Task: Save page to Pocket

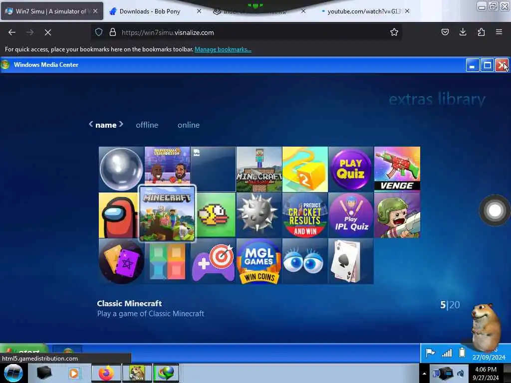Action: pos(445,32)
